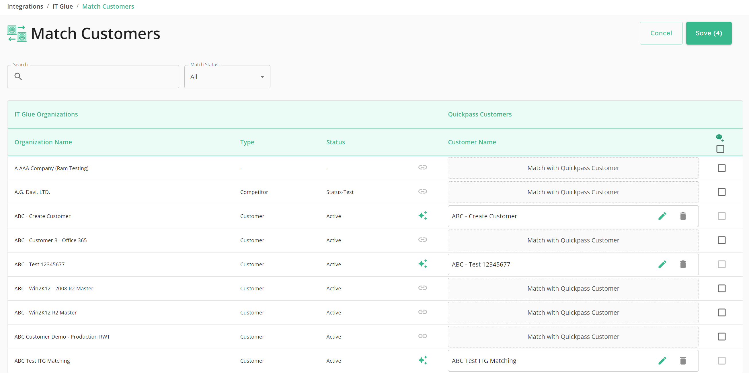Click link icon for ABC - Win2K12 R2 Master
The height and width of the screenshot is (373, 749).
point(422,312)
